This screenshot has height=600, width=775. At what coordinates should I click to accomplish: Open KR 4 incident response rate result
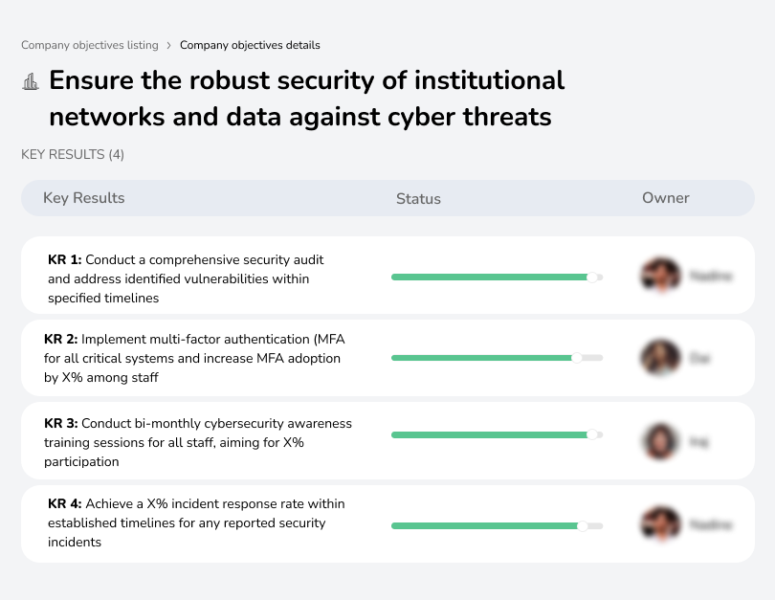tap(196, 522)
